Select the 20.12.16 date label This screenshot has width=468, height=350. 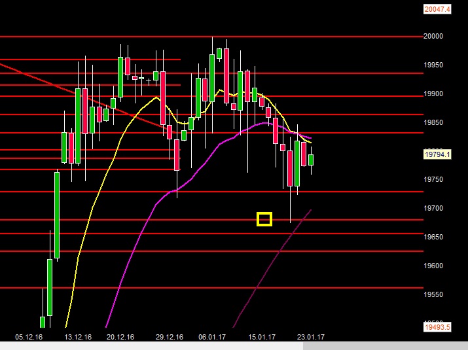120,337
